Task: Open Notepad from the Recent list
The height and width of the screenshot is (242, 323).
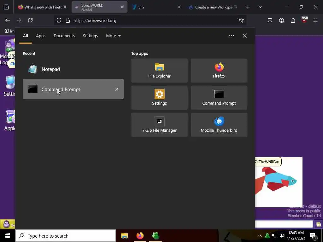Action: point(73,69)
